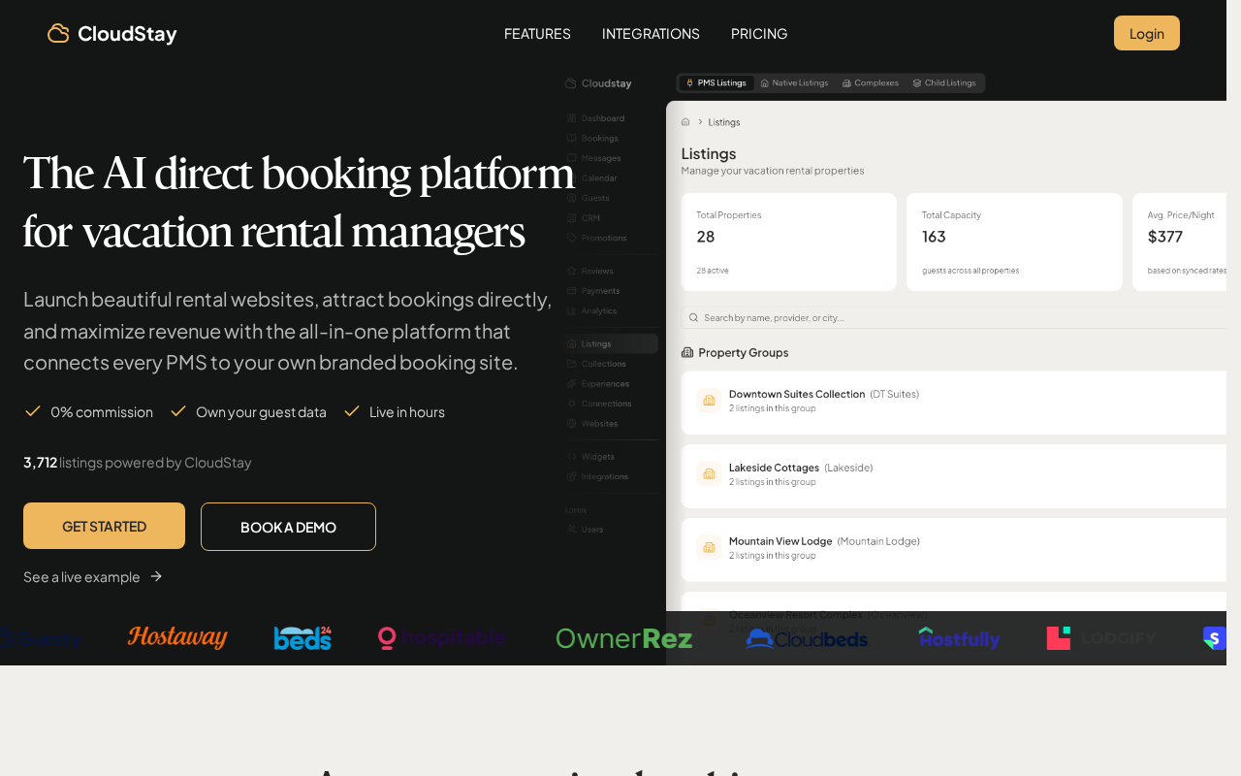
Task: Open the Integrations nav menu item
Action: coord(651,34)
